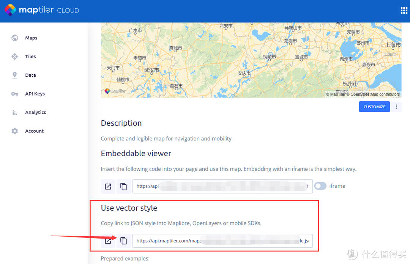The height and width of the screenshot is (264, 410).
Task: Copy the vector style JSON link
Action: point(123,241)
